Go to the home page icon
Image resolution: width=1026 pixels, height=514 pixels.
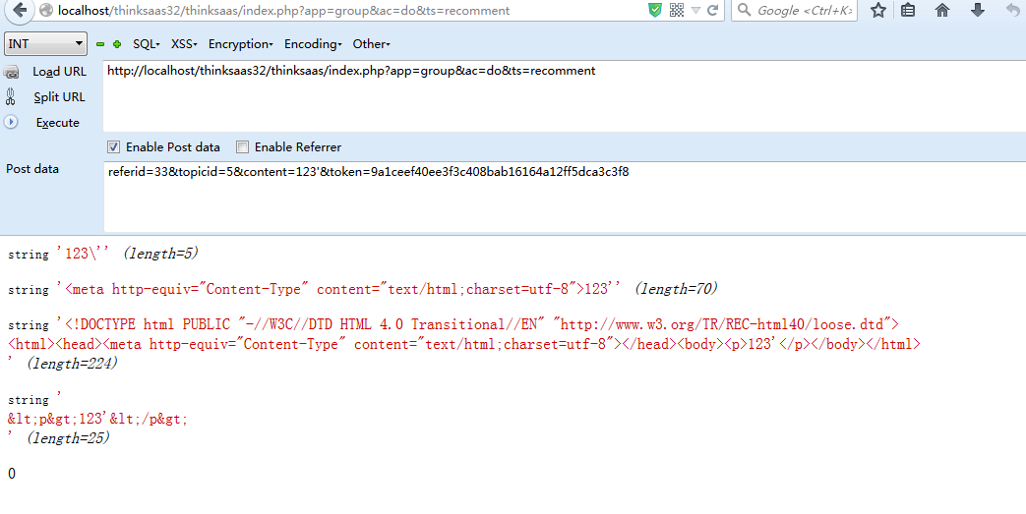coord(942,10)
